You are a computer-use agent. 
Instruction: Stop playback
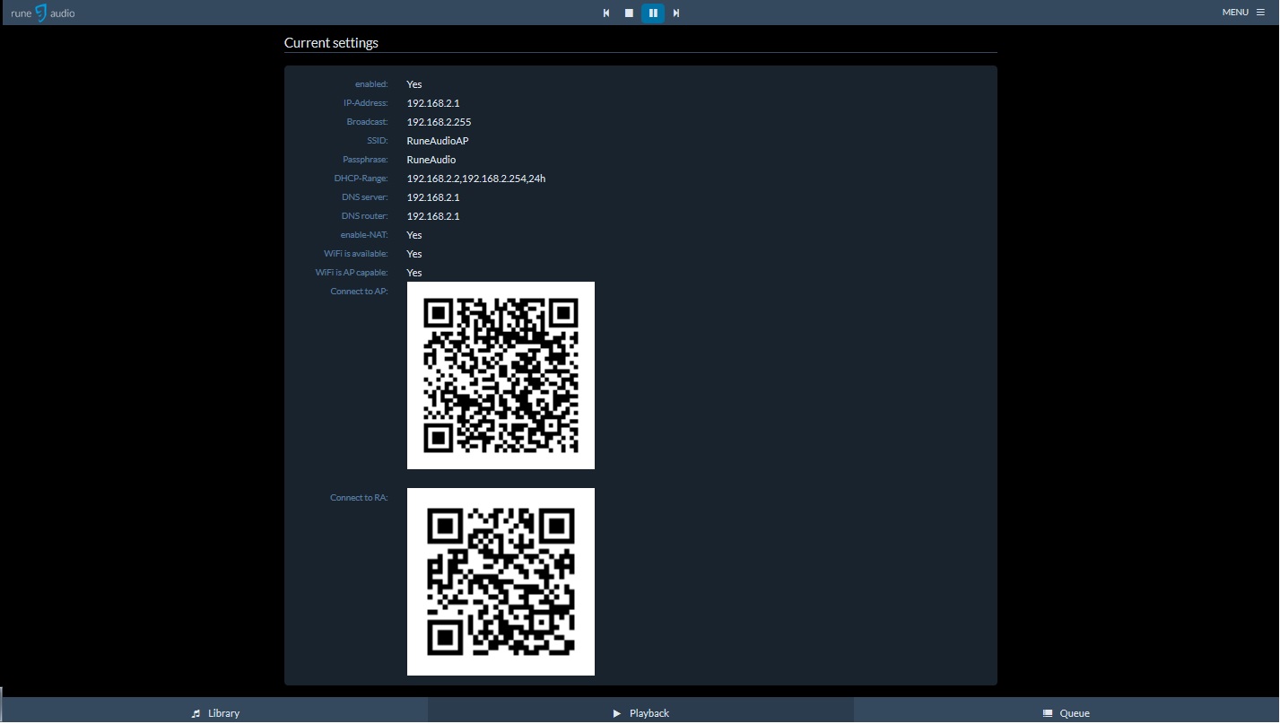(x=630, y=13)
